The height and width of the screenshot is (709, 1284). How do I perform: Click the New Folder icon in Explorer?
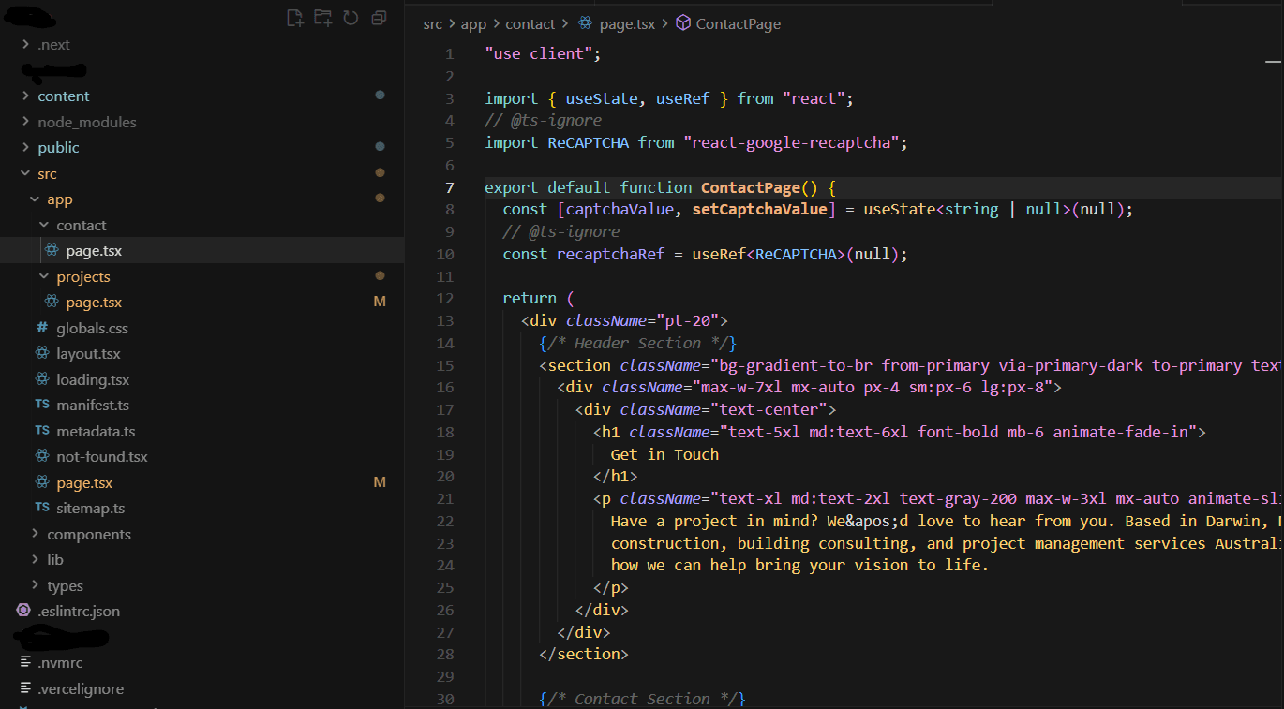[322, 18]
